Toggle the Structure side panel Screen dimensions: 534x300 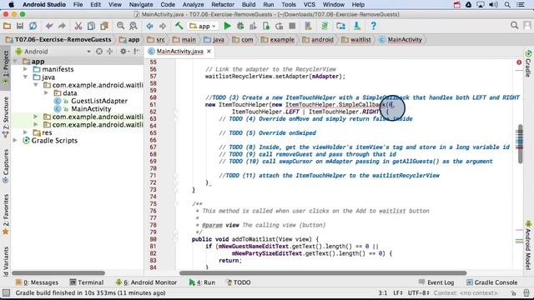pyautogui.click(x=6, y=117)
